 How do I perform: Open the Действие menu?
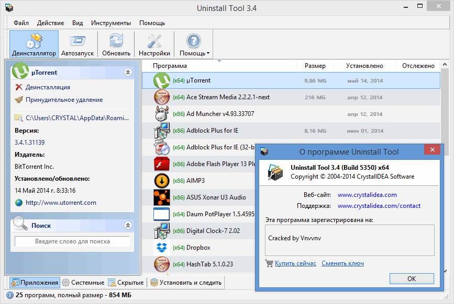[x=50, y=23]
